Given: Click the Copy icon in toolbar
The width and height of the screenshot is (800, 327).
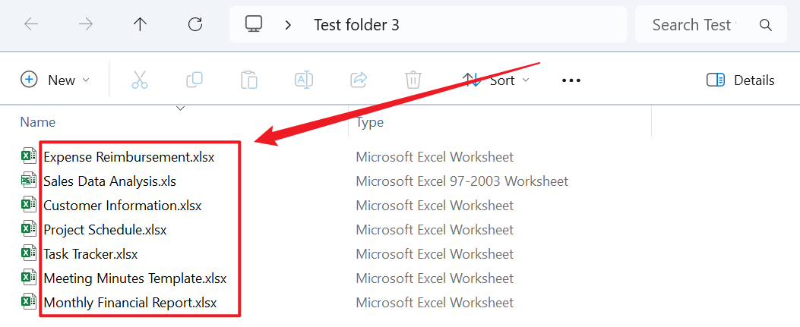Looking at the screenshot, I should pos(194,80).
